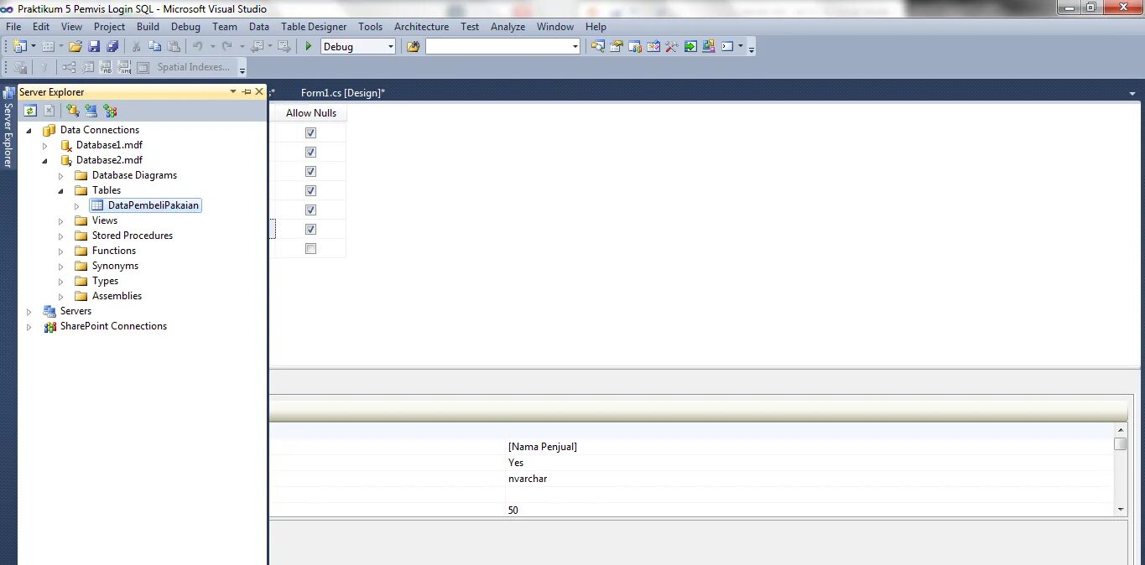Save the current file with the floppy icon
This screenshot has height=565, width=1145.
click(x=94, y=46)
